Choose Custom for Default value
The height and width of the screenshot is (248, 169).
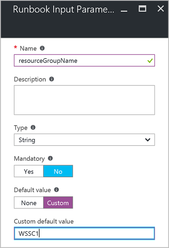58,203
